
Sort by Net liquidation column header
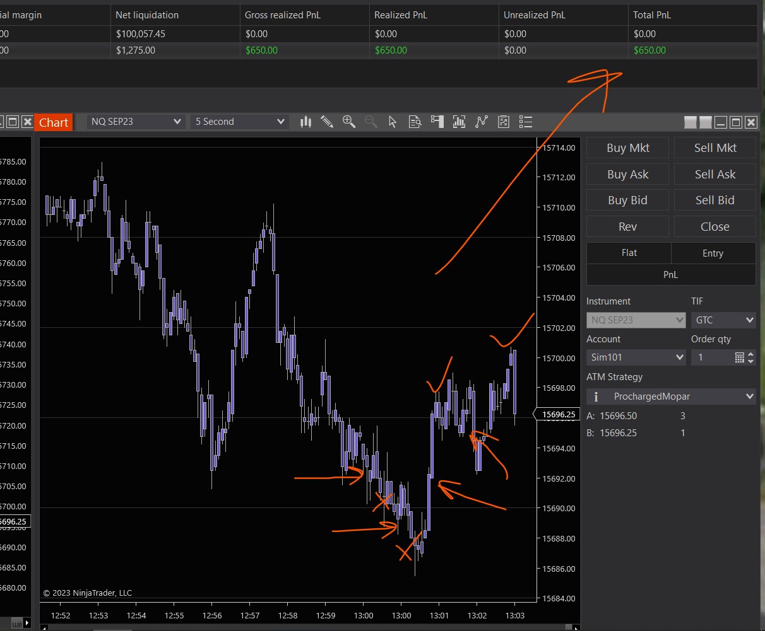coord(175,14)
